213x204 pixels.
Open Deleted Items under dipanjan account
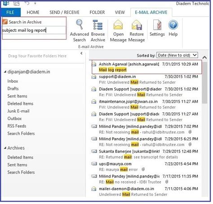(x=20, y=104)
